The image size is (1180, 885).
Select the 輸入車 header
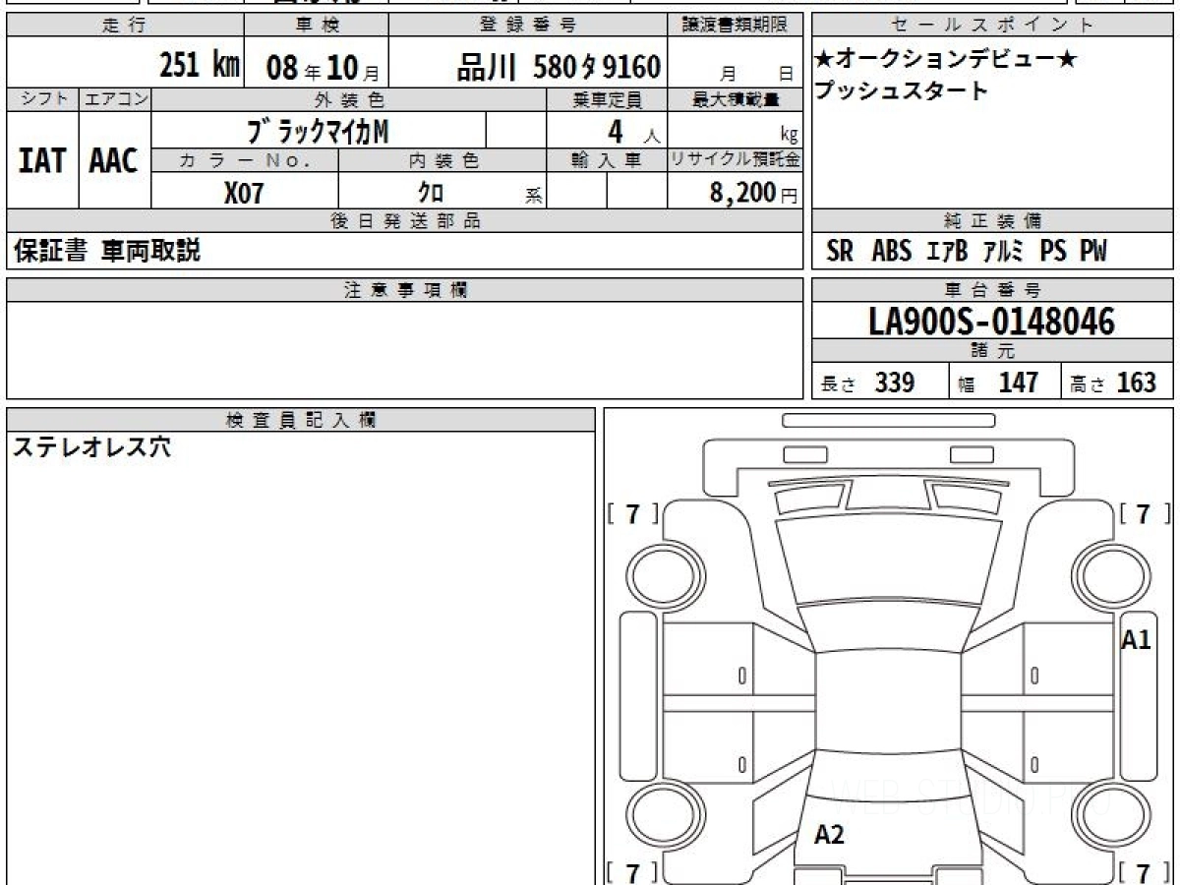(607, 161)
